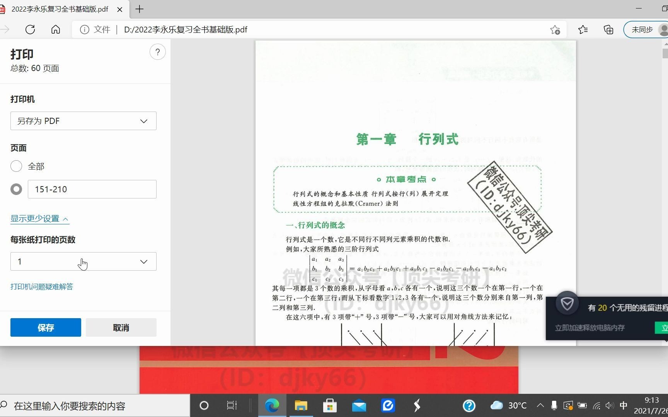The height and width of the screenshot is (417, 668).
Task: Launch Mail app from the taskbar
Action: coord(359,405)
